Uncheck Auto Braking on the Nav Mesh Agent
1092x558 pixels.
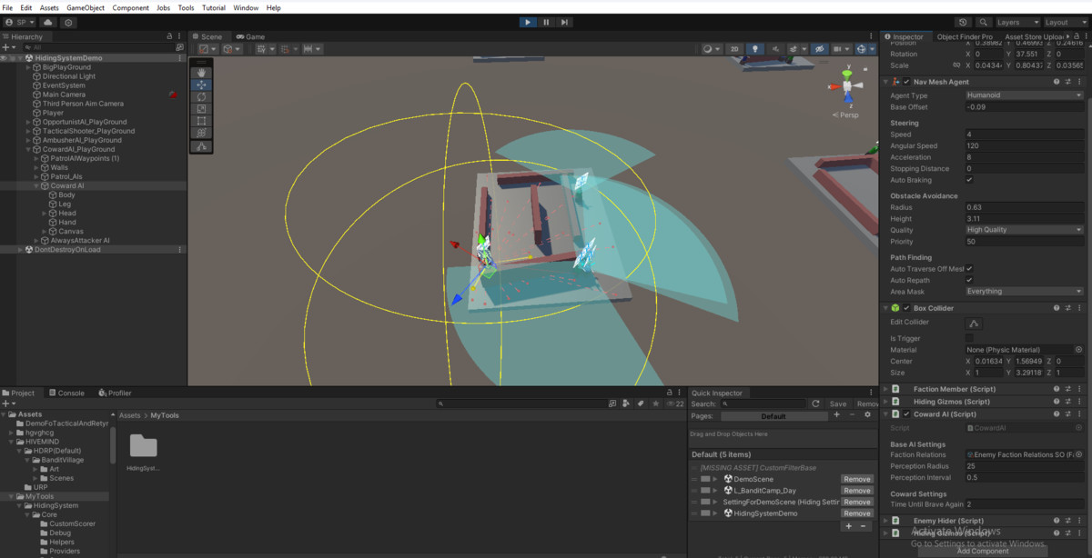tap(970, 180)
